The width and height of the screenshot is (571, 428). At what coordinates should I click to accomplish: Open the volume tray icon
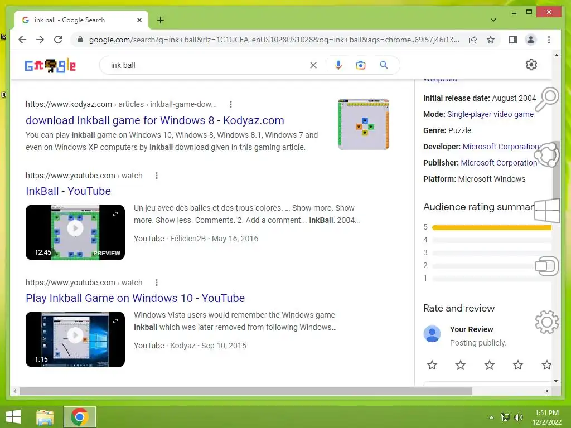(x=518, y=417)
